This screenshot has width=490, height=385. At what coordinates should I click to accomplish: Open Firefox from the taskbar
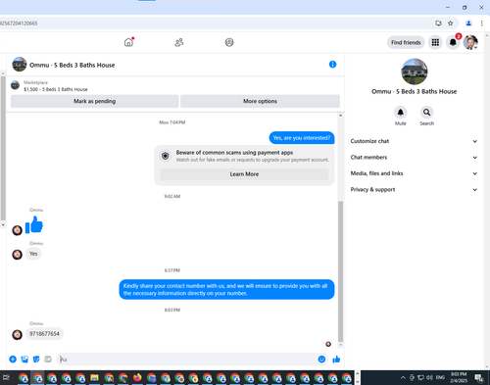(x=137, y=378)
